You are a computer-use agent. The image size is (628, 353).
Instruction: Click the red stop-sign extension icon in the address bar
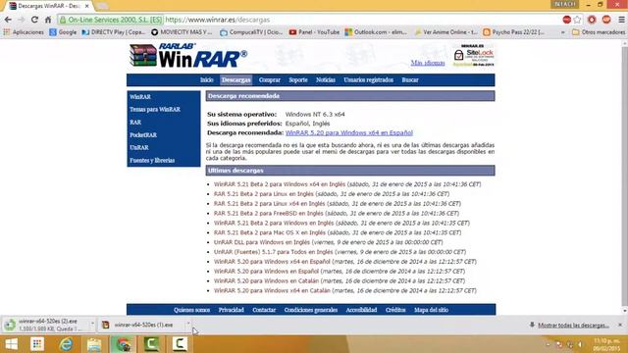coord(567,20)
